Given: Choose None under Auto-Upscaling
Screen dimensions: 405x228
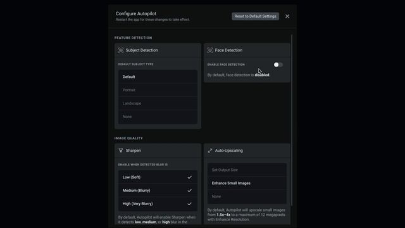Looking at the screenshot, I should point(247,196).
